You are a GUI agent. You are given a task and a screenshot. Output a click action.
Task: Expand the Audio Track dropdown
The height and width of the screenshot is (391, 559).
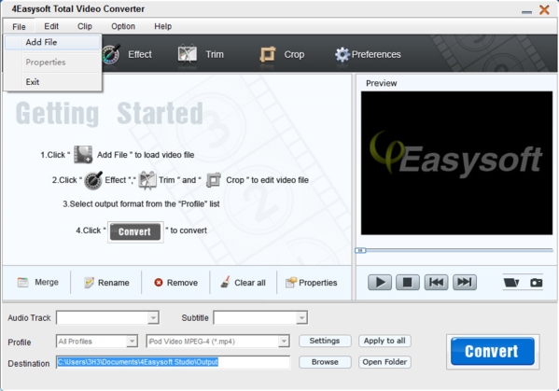(x=153, y=317)
